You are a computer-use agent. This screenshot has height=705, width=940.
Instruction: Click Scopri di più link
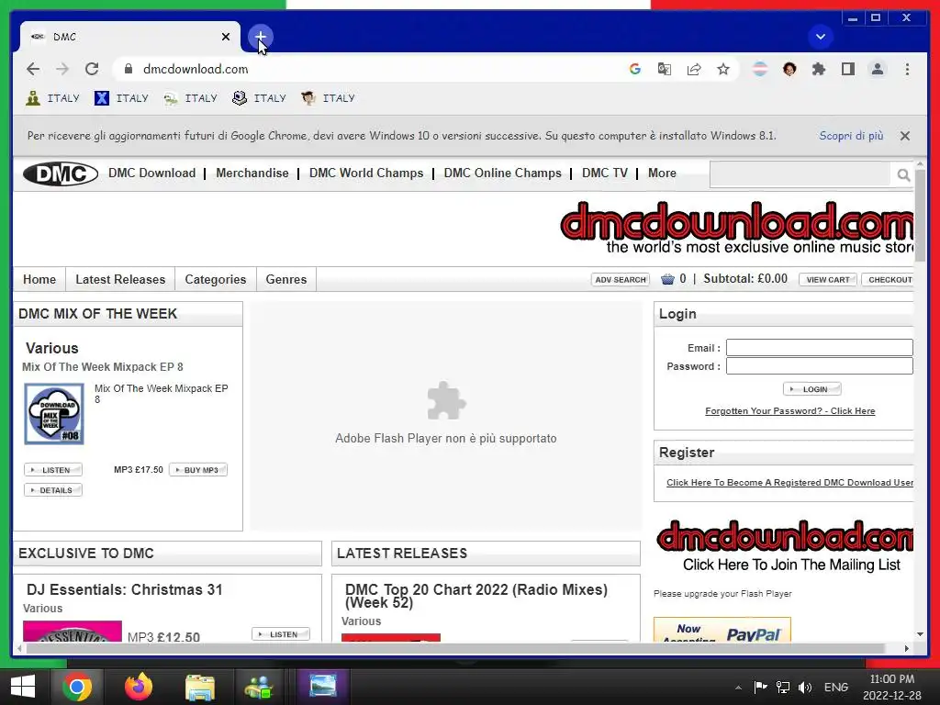[x=851, y=136]
